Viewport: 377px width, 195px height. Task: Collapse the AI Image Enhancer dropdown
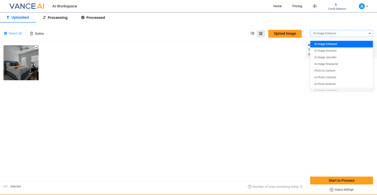click(x=369, y=33)
